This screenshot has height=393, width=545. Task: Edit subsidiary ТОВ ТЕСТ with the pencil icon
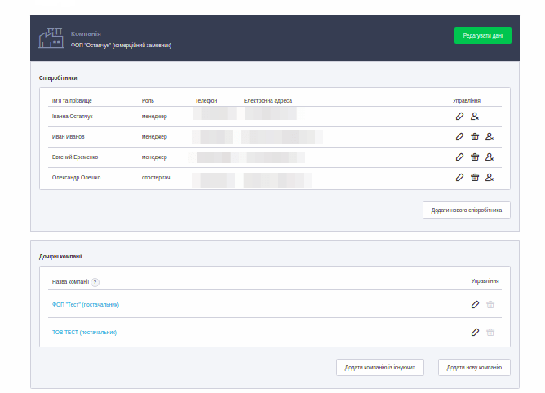(x=475, y=333)
